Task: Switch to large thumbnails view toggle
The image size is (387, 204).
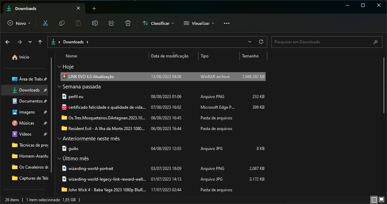Action: tap(381, 200)
